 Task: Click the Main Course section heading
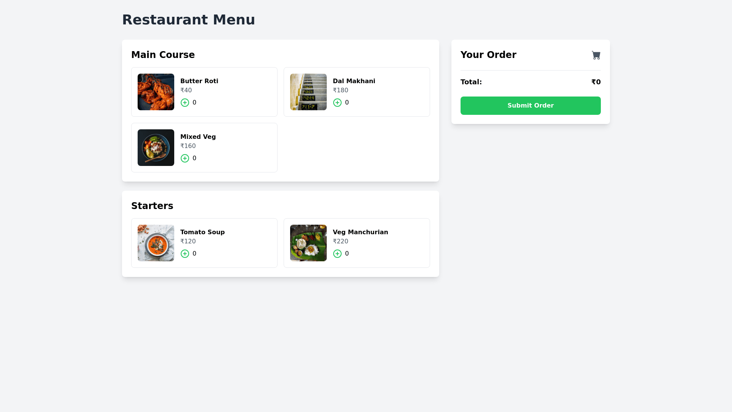click(163, 55)
